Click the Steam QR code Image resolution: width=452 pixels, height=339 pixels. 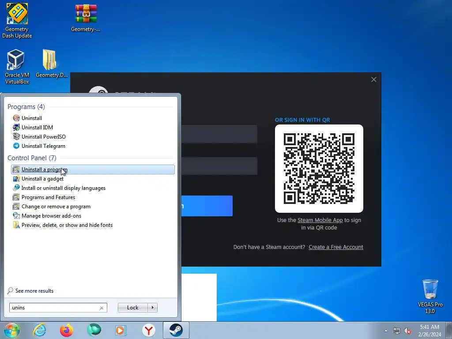tap(319, 169)
